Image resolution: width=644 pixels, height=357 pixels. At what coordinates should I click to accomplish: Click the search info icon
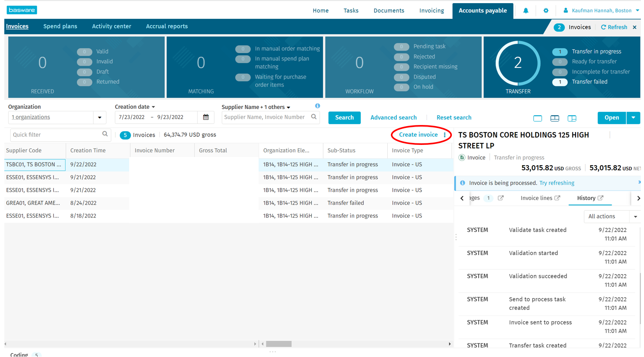[317, 106]
